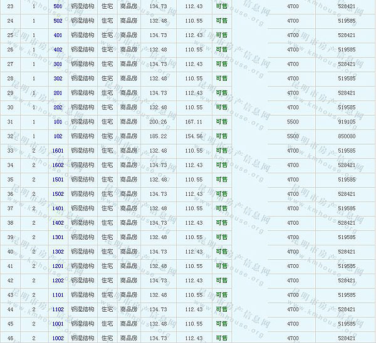Click 可售 status in row 31
The width and height of the screenshot is (376, 343).
pos(221,121)
